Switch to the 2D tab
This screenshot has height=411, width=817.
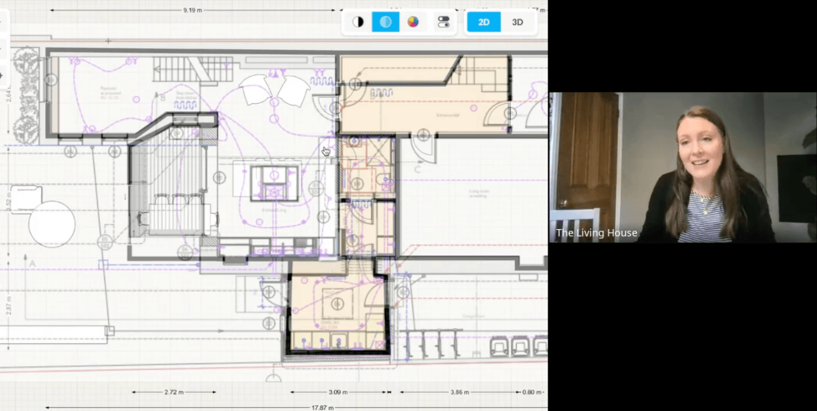coord(484,22)
